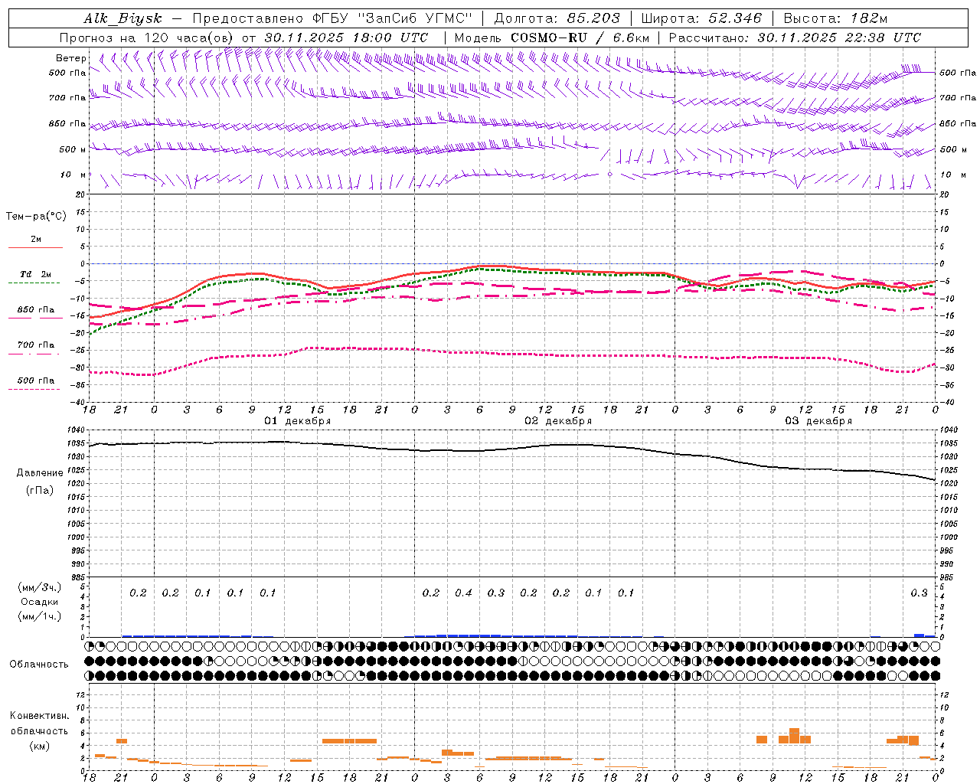Click the (км) unit label for convective clouds
The image size is (980, 784).
[40, 745]
